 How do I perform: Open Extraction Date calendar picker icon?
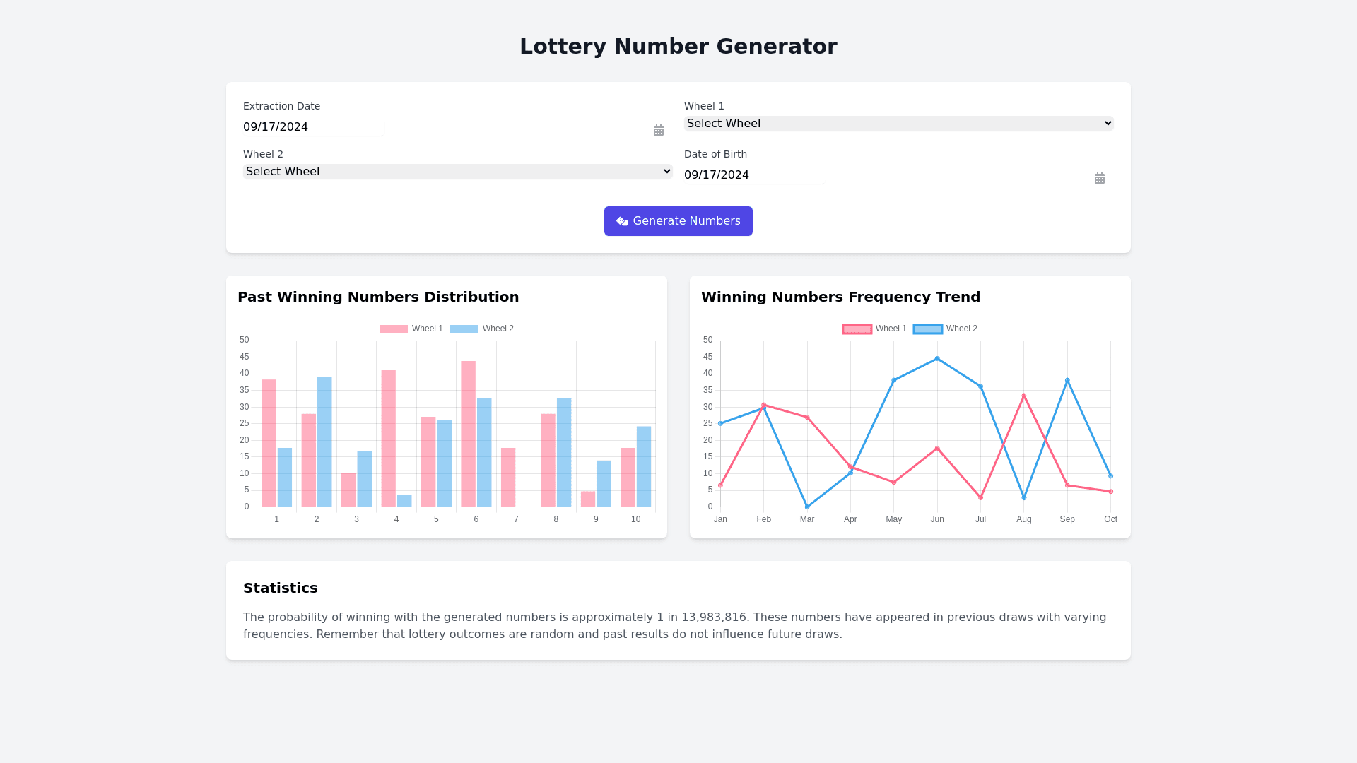(x=658, y=130)
